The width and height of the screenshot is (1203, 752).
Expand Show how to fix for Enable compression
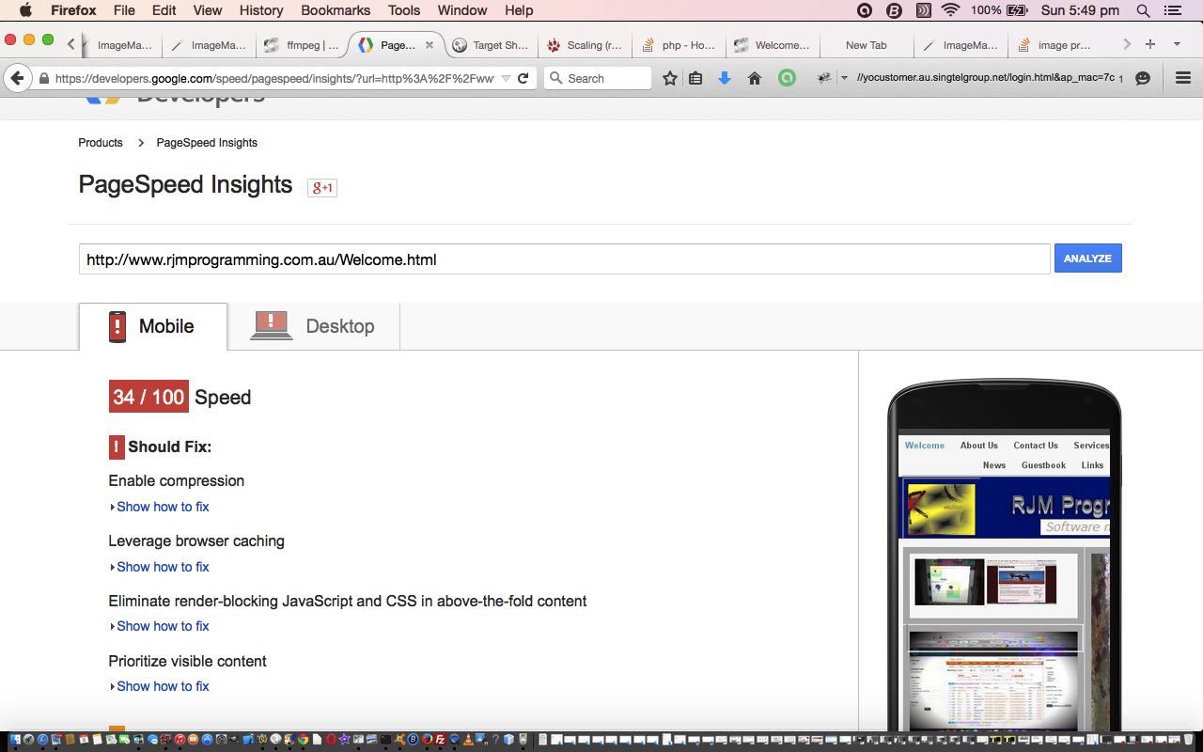click(x=163, y=507)
